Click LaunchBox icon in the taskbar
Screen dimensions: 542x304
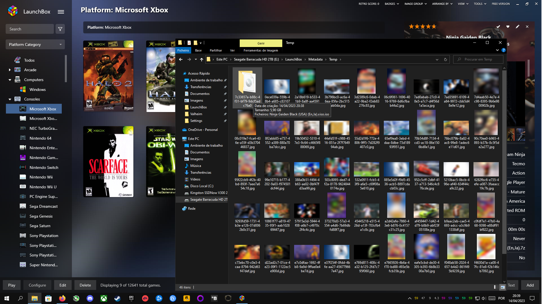coord(242,298)
